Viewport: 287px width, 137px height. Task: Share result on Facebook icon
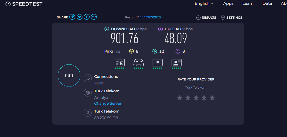(87, 17)
